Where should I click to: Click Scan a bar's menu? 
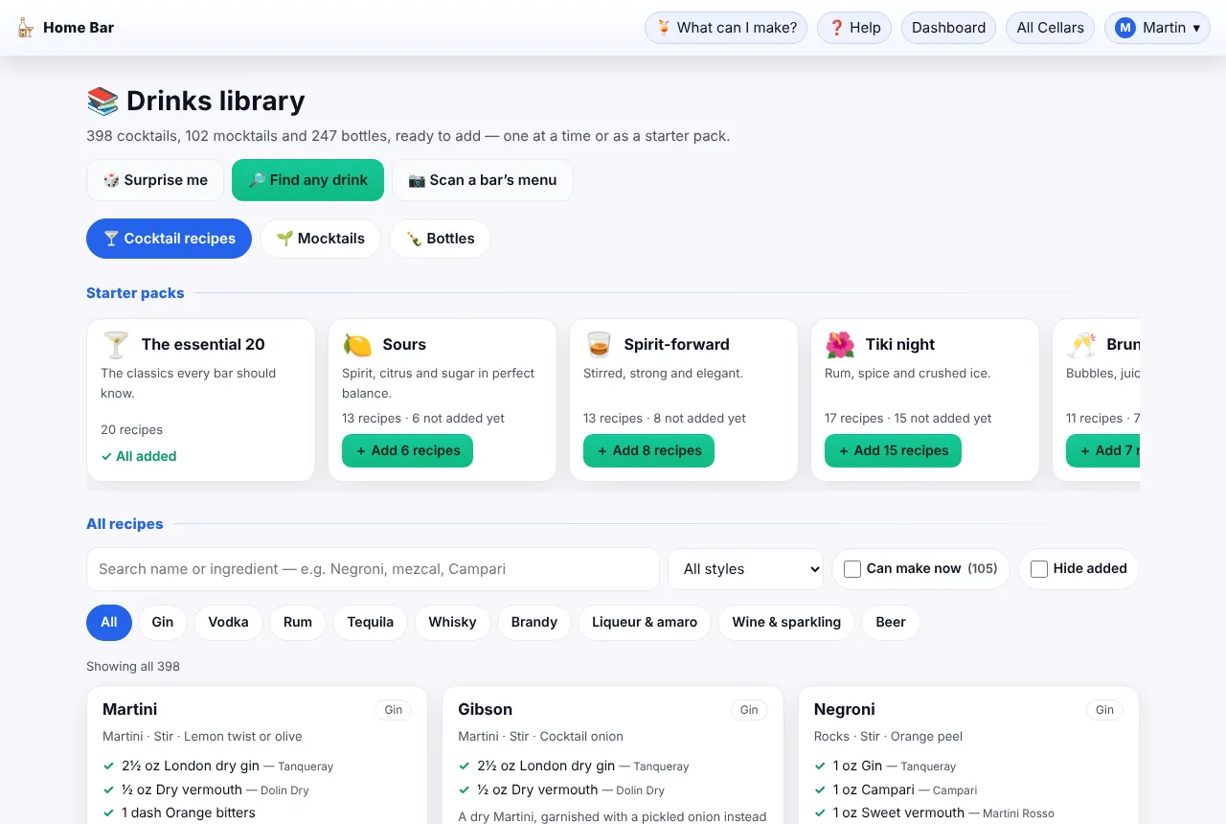(483, 180)
